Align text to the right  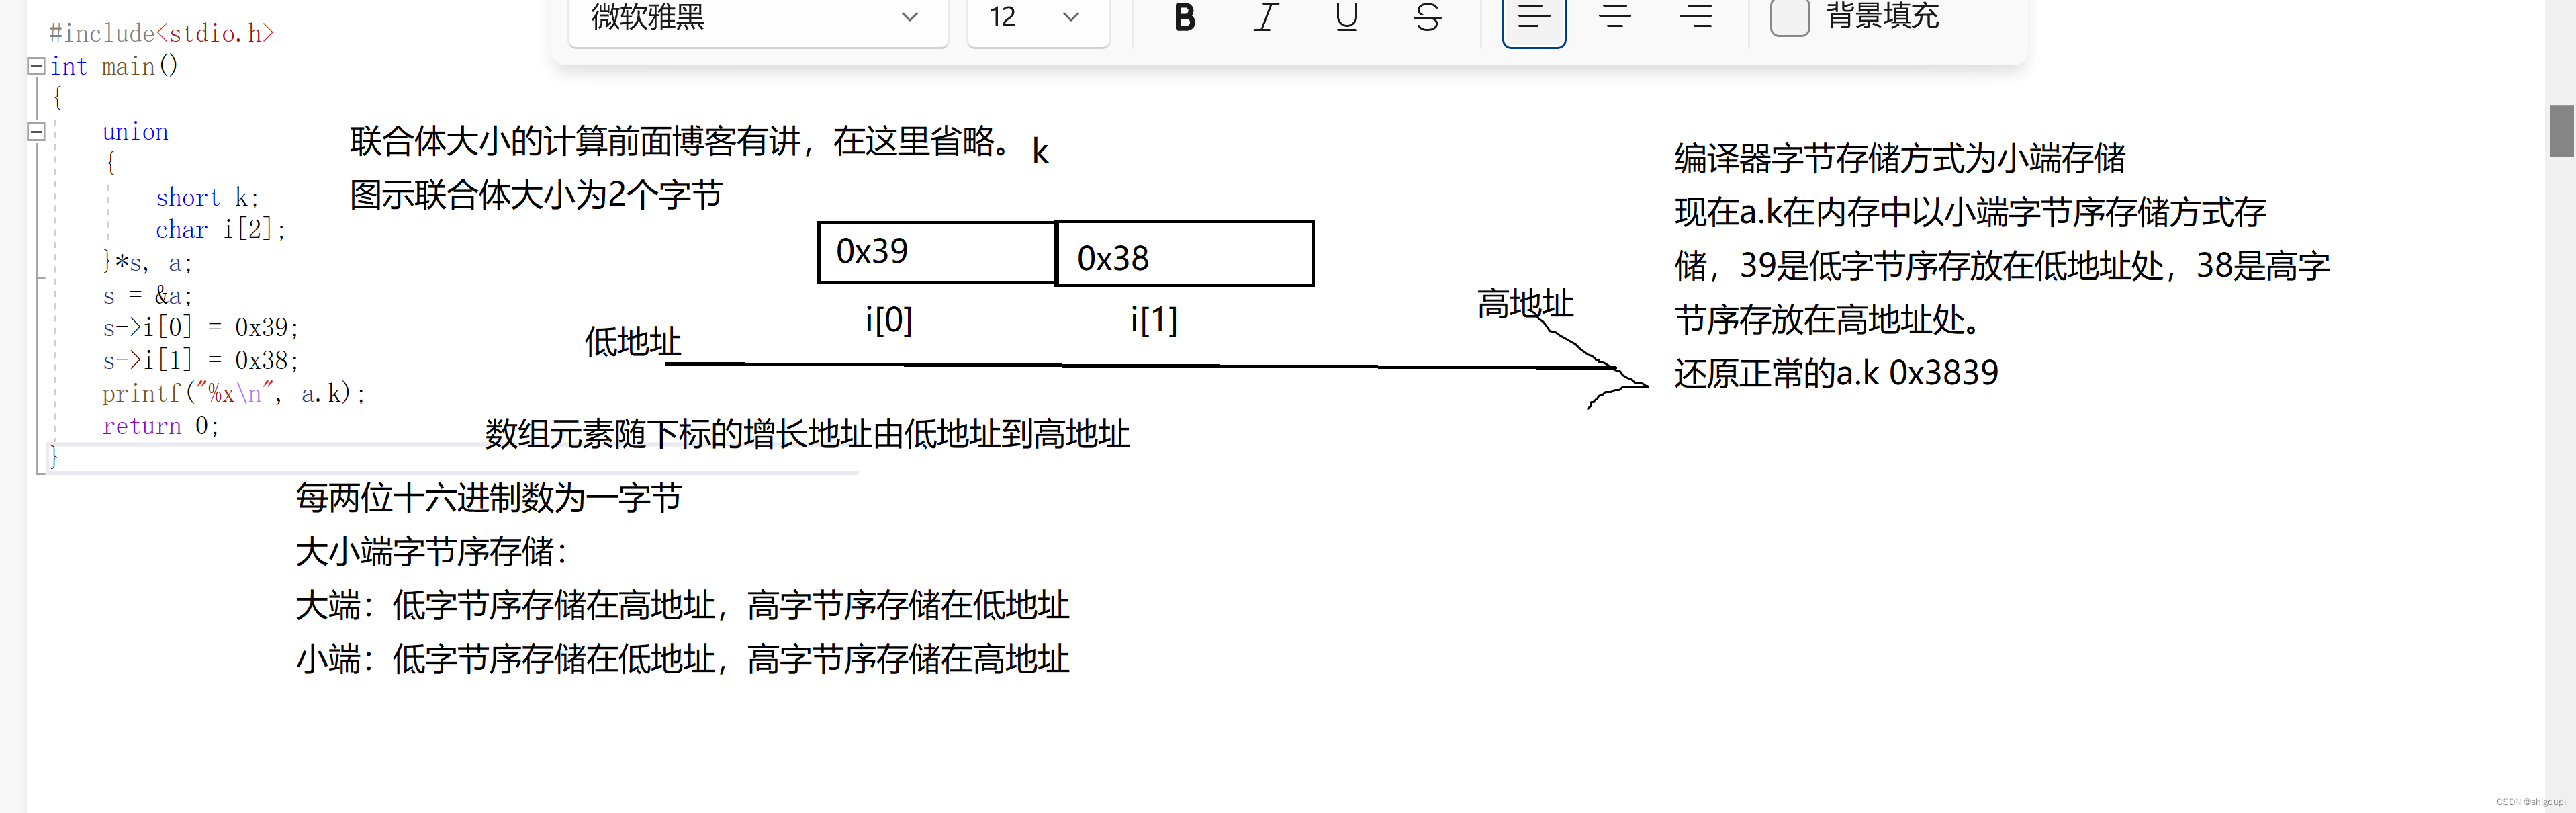pos(1695,17)
